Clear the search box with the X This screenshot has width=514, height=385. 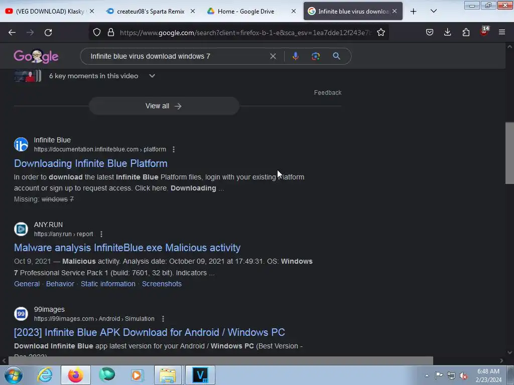273,56
